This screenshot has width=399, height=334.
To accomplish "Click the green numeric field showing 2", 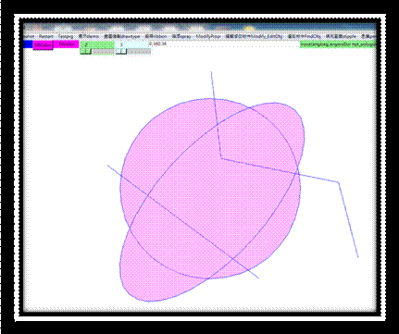I will pos(97,44).
